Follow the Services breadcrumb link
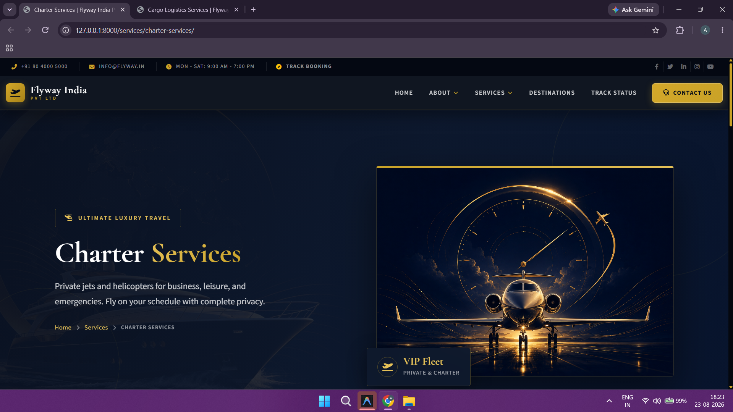This screenshot has height=412, width=733. [96, 328]
